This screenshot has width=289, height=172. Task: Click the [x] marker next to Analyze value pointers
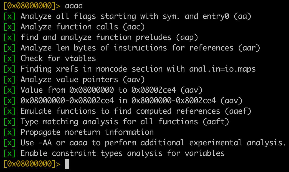coord(10,80)
